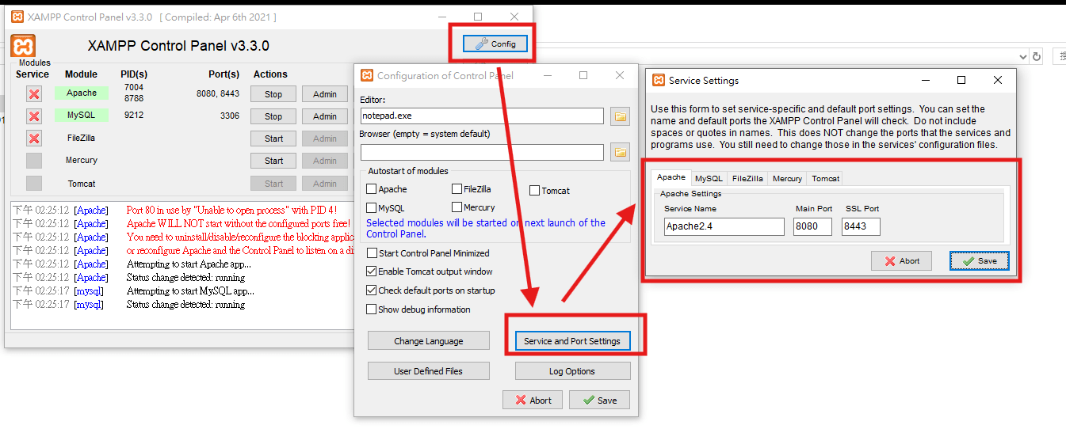
Task: Click Apache port text 8080, 8443
Action: coord(218,93)
